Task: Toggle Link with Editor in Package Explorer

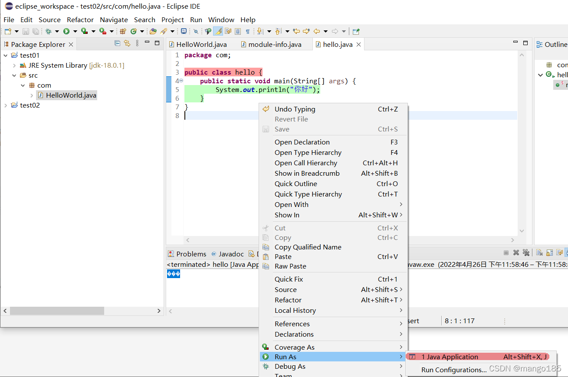Action: coord(127,43)
